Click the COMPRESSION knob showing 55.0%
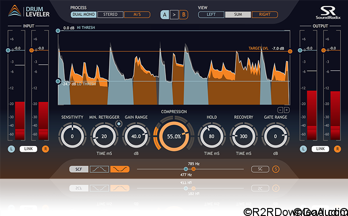Screen dimensions: 348x216 click(174, 137)
